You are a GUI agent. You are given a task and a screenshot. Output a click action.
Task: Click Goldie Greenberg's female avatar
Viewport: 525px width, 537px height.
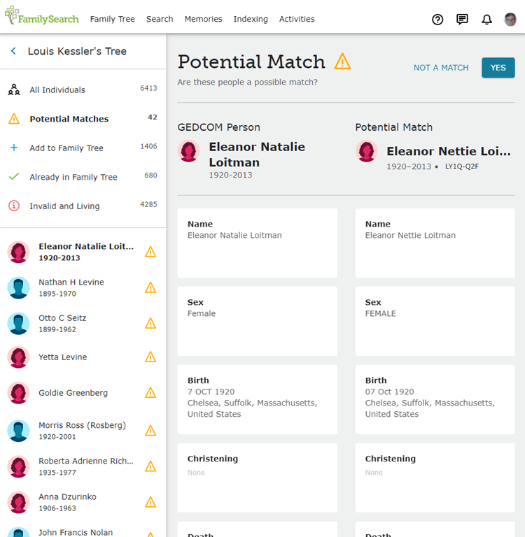pyautogui.click(x=18, y=393)
